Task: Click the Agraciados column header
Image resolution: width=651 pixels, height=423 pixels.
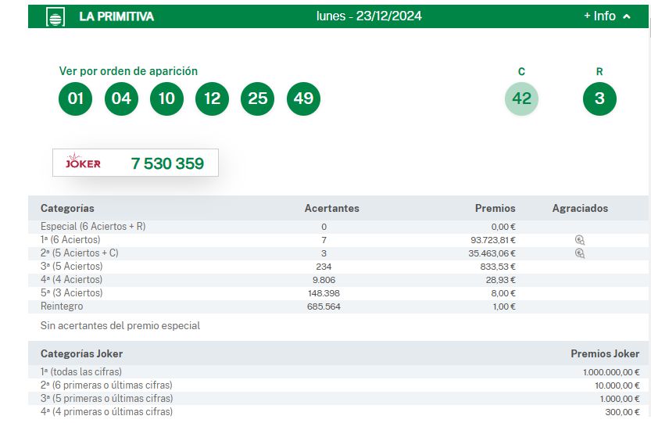Action: [x=580, y=208]
